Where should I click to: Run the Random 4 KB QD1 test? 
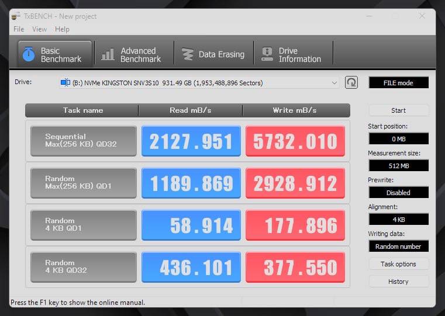(84, 225)
